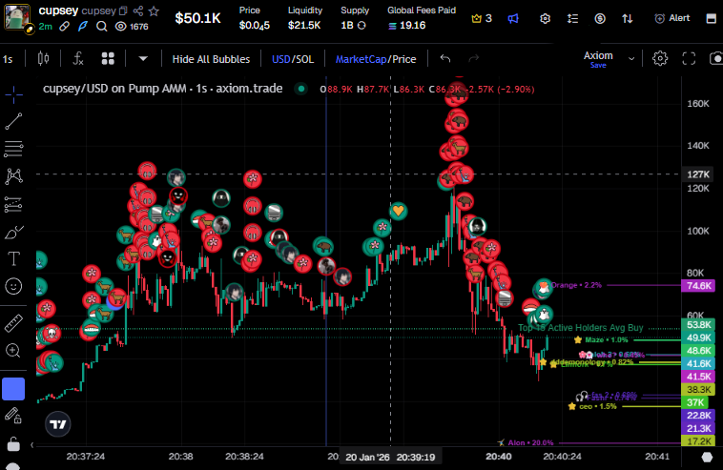Expand the Axiom layout dropdown chevron
This screenshot has height=470, width=723.
coord(631,58)
